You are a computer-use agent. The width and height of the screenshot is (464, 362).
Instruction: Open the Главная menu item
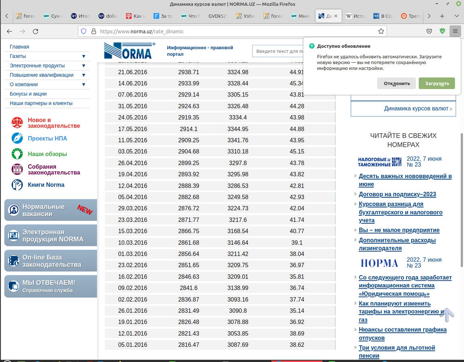point(19,47)
